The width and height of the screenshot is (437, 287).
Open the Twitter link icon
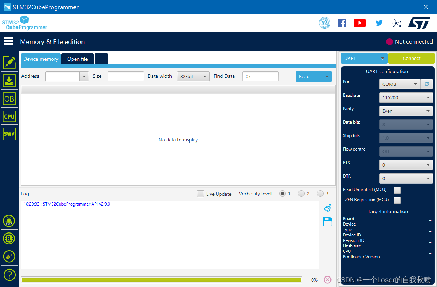pos(379,23)
